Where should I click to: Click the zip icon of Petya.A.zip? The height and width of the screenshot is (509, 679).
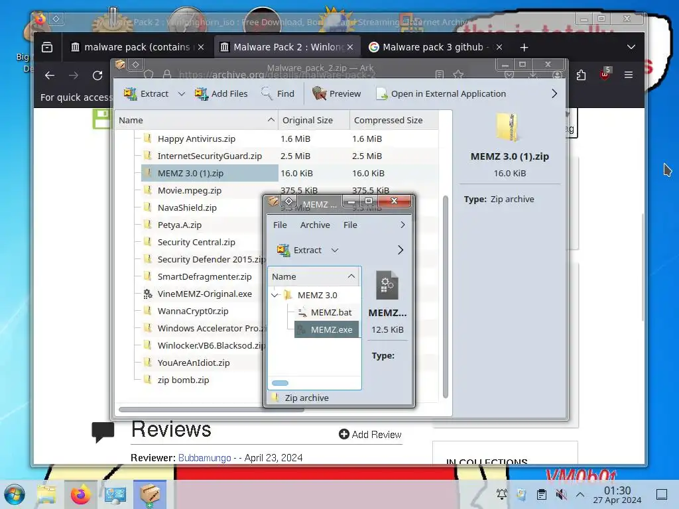click(x=148, y=225)
